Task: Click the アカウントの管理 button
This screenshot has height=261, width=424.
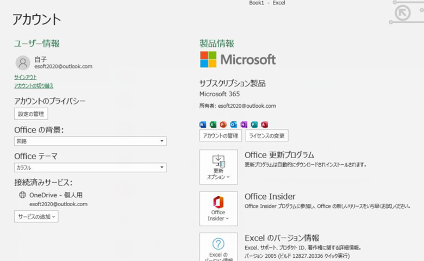Action: pos(220,135)
